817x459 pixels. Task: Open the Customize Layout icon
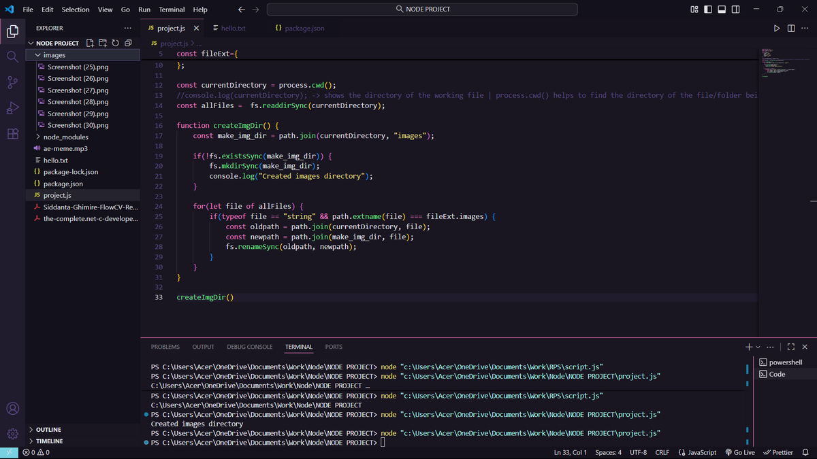tap(694, 10)
